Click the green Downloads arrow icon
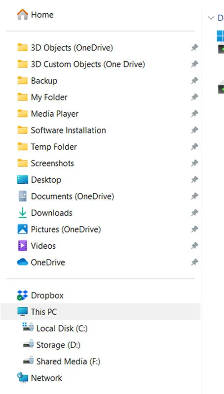Screen dimensions: 224x394 tap(22, 213)
